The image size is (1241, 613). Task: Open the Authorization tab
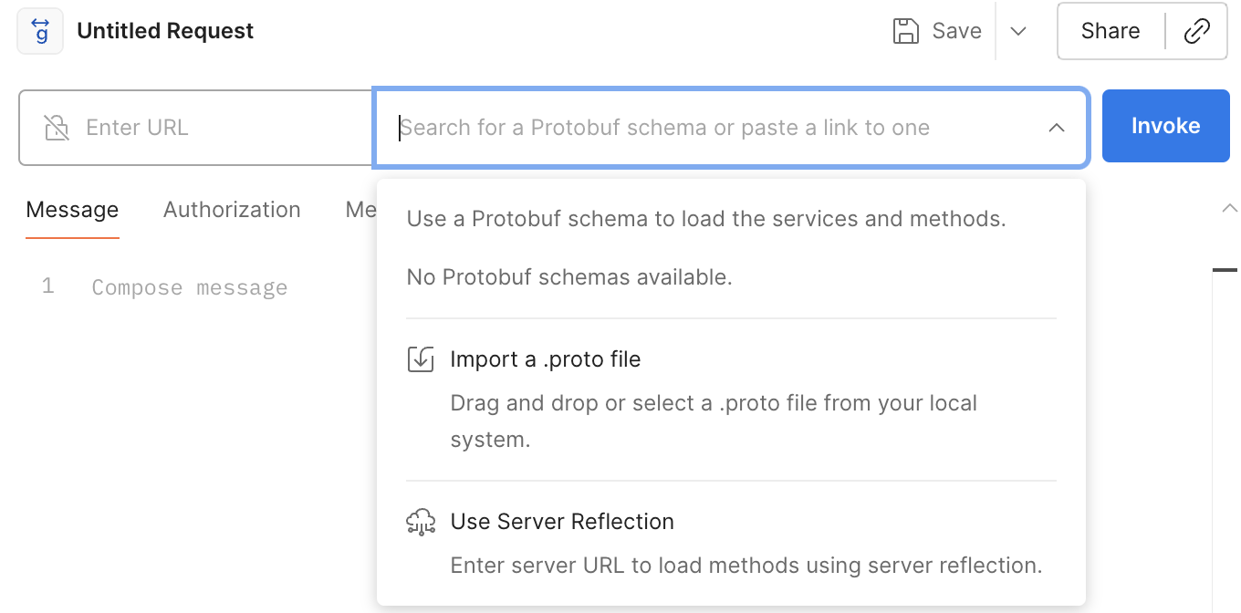tap(232, 210)
